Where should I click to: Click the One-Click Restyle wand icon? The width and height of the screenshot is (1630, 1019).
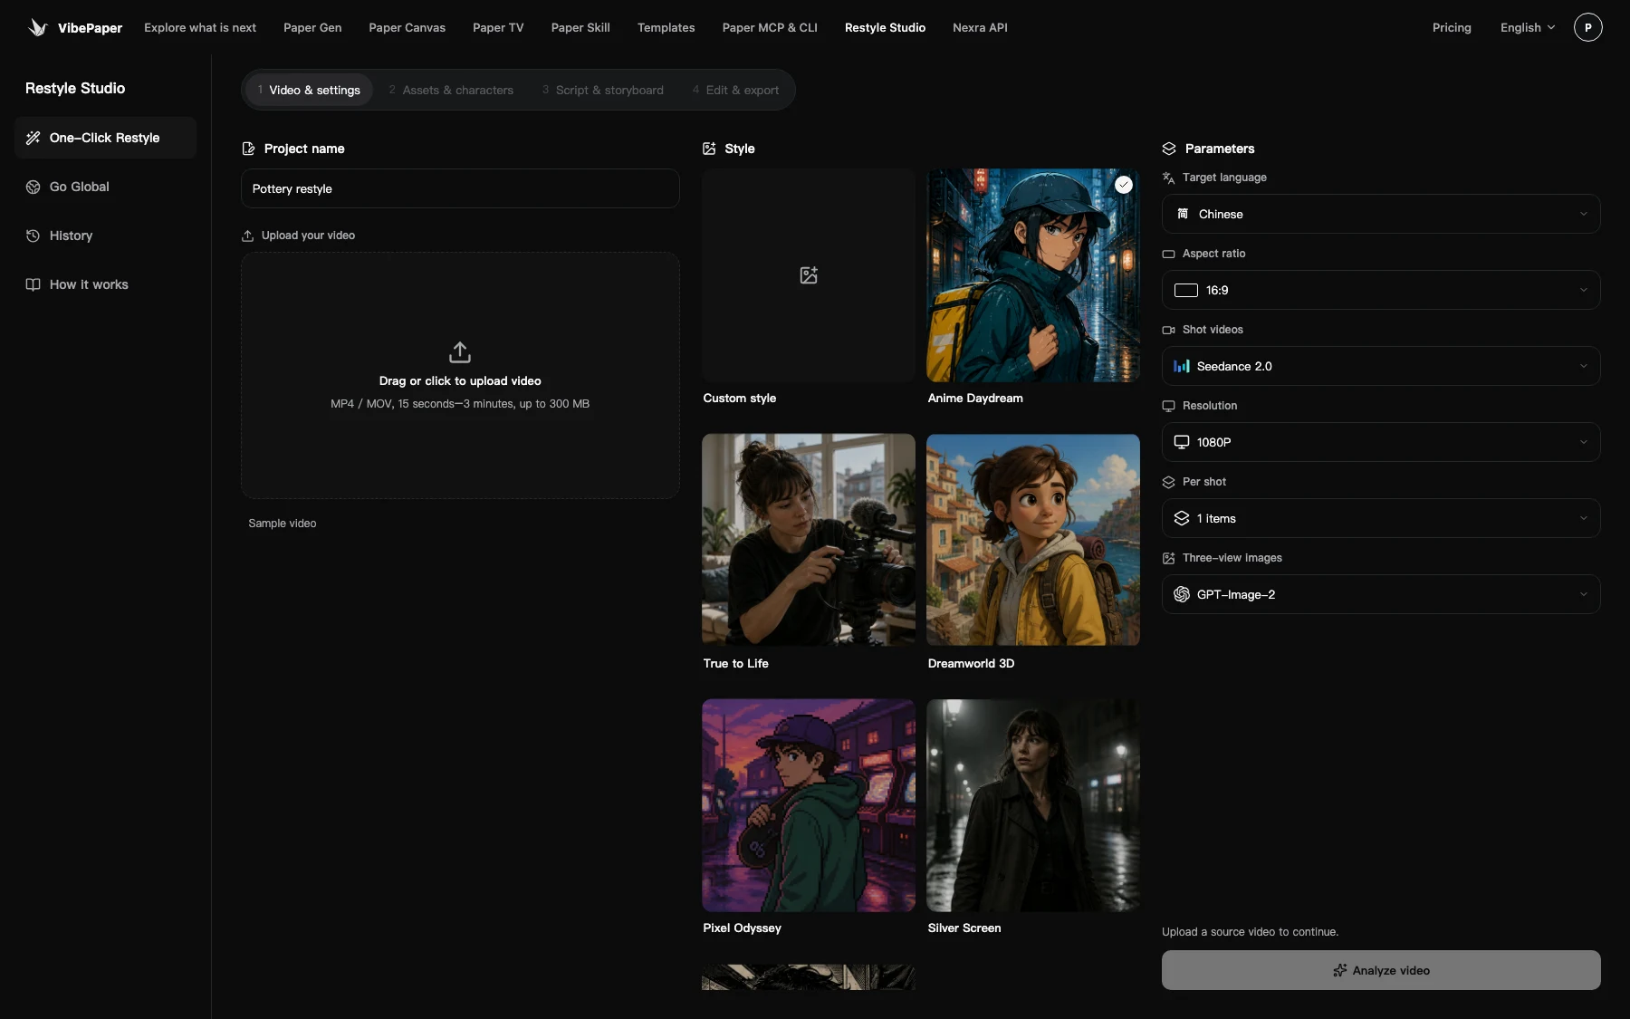33,138
